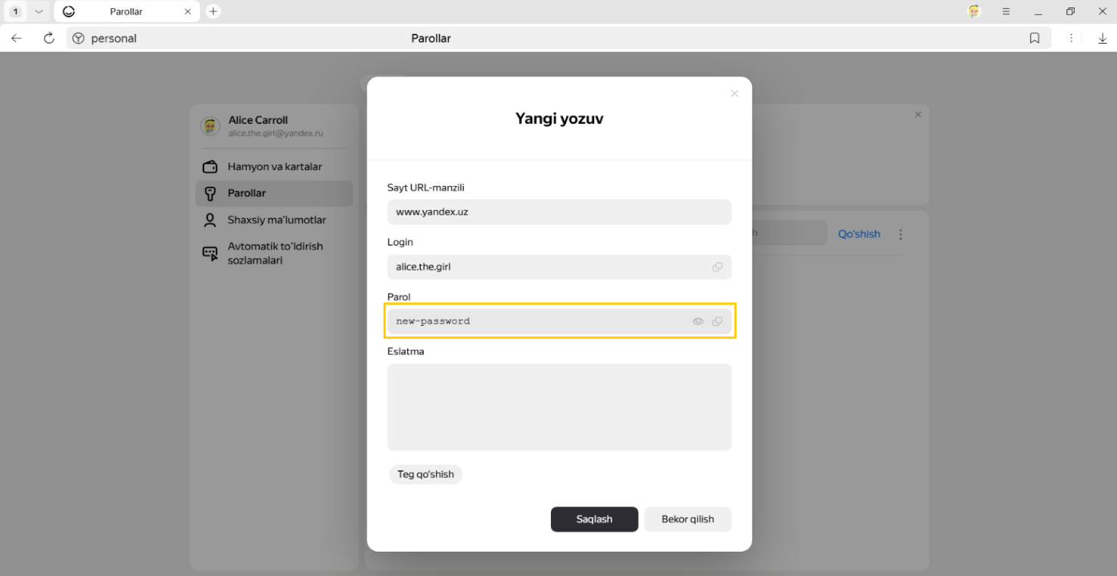Click the Saqlash button

tap(594, 519)
